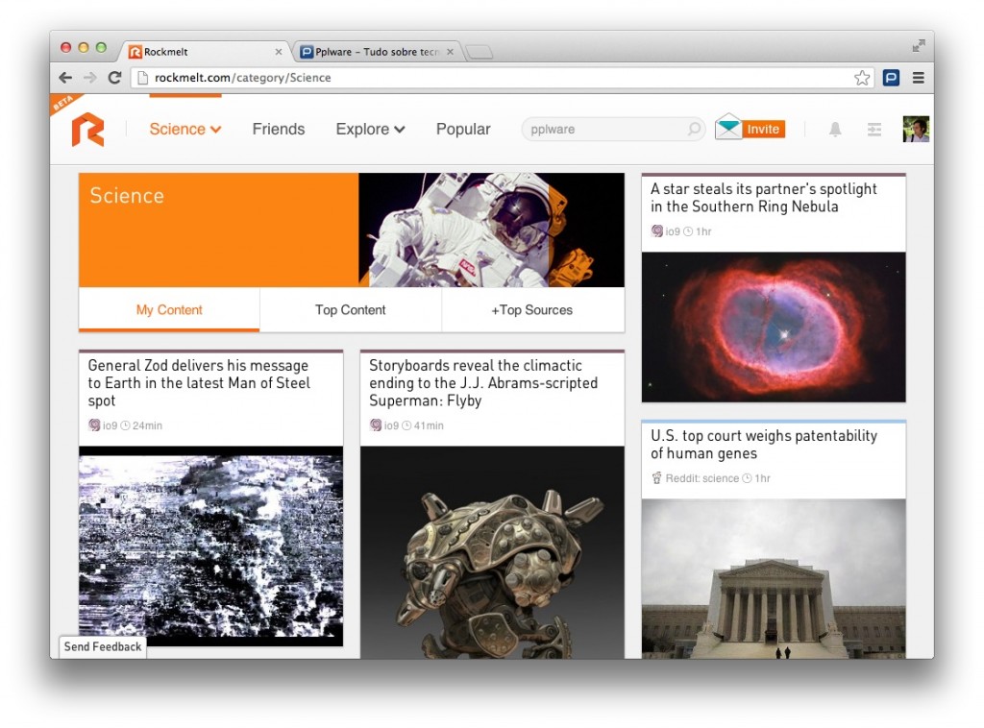Open the settings sliders icon
Viewport: 984px width, 728px height.
(874, 130)
